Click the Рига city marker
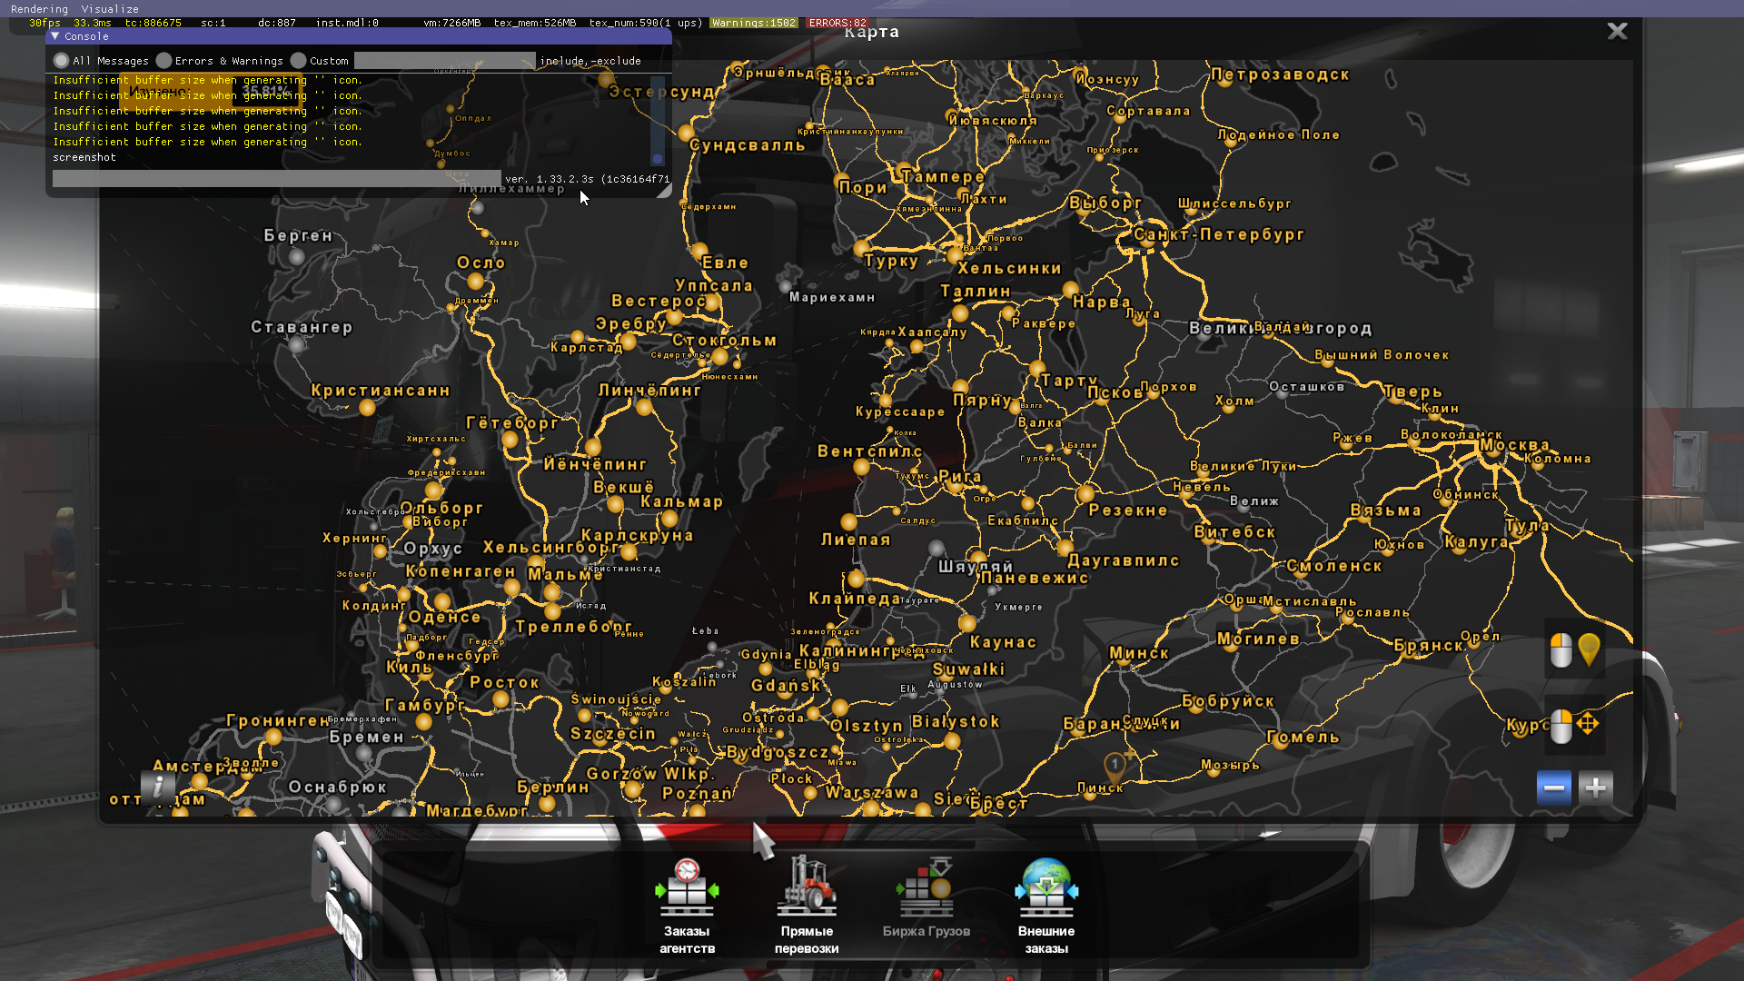The width and height of the screenshot is (1744, 981). click(x=954, y=486)
